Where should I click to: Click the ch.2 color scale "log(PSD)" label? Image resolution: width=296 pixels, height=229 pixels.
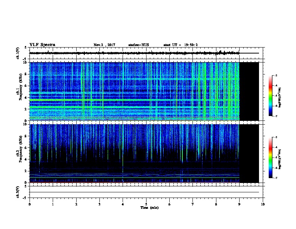point(280,159)
